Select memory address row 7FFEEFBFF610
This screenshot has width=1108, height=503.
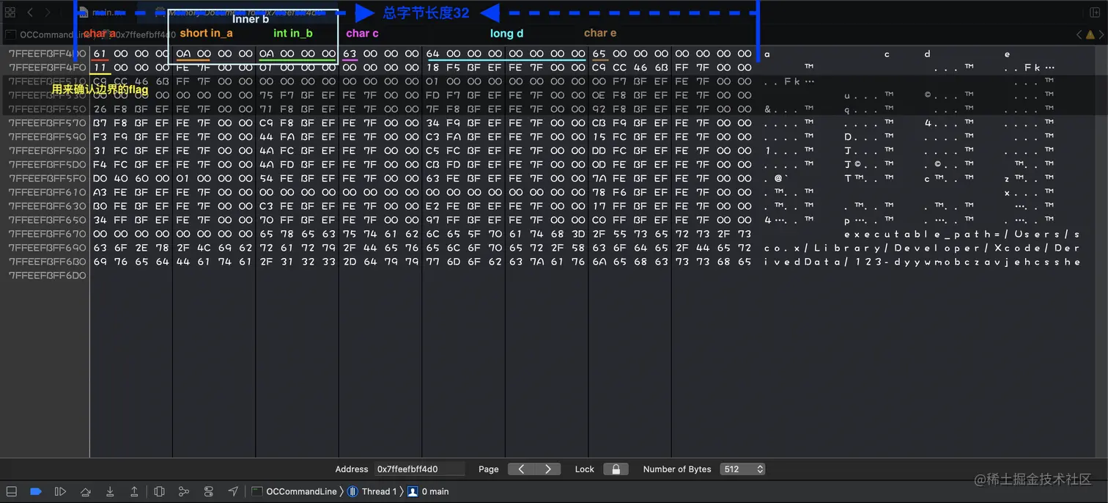47,192
